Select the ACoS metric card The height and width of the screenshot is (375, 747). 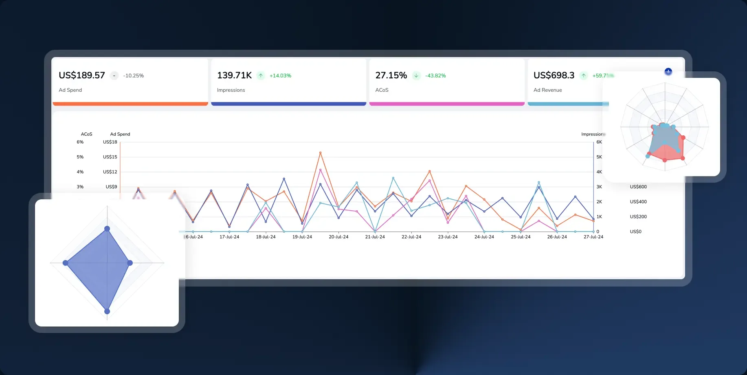[x=447, y=82]
